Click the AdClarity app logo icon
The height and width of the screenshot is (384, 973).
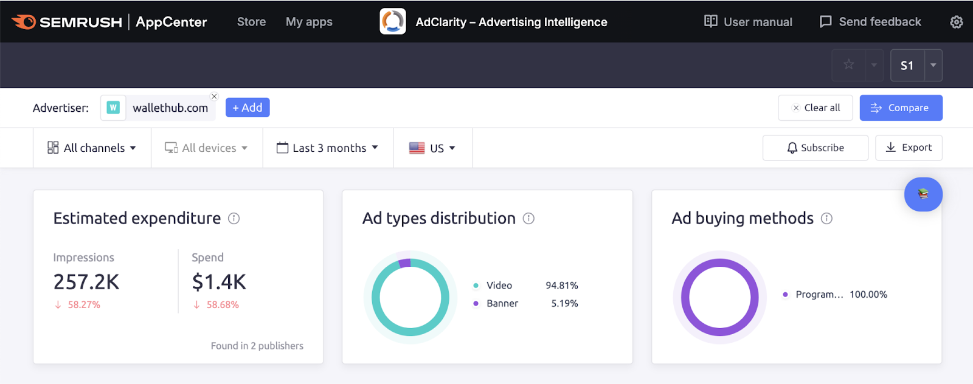pyautogui.click(x=393, y=22)
